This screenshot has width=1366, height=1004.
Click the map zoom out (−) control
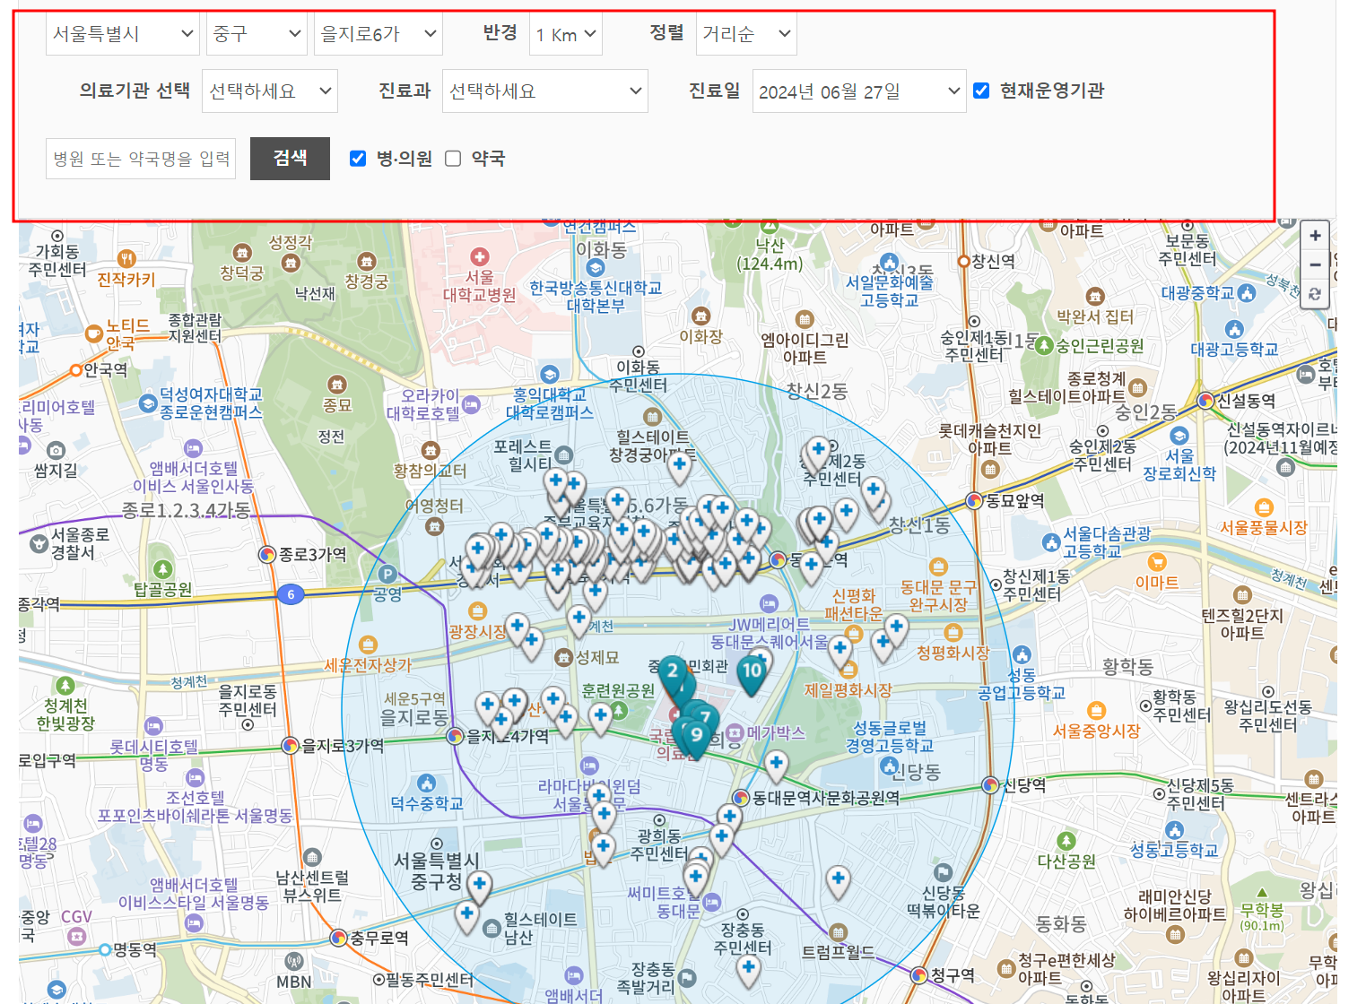click(1315, 264)
